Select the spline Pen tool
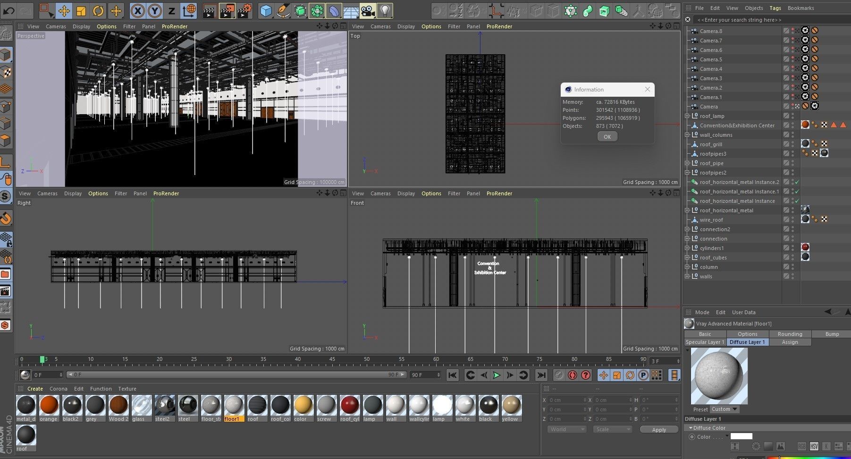851x459 pixels. 283,10
